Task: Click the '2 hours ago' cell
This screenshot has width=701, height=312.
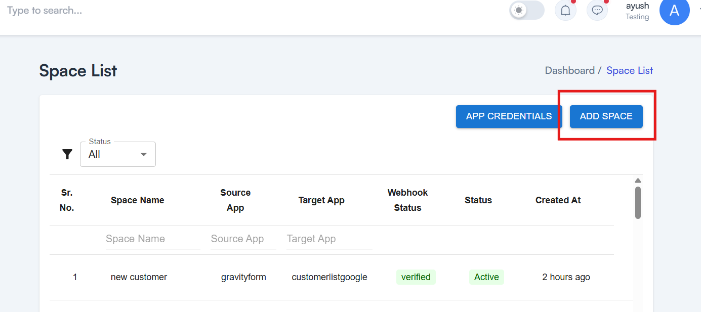Action: pyautogui.click(x=566, y=277)
